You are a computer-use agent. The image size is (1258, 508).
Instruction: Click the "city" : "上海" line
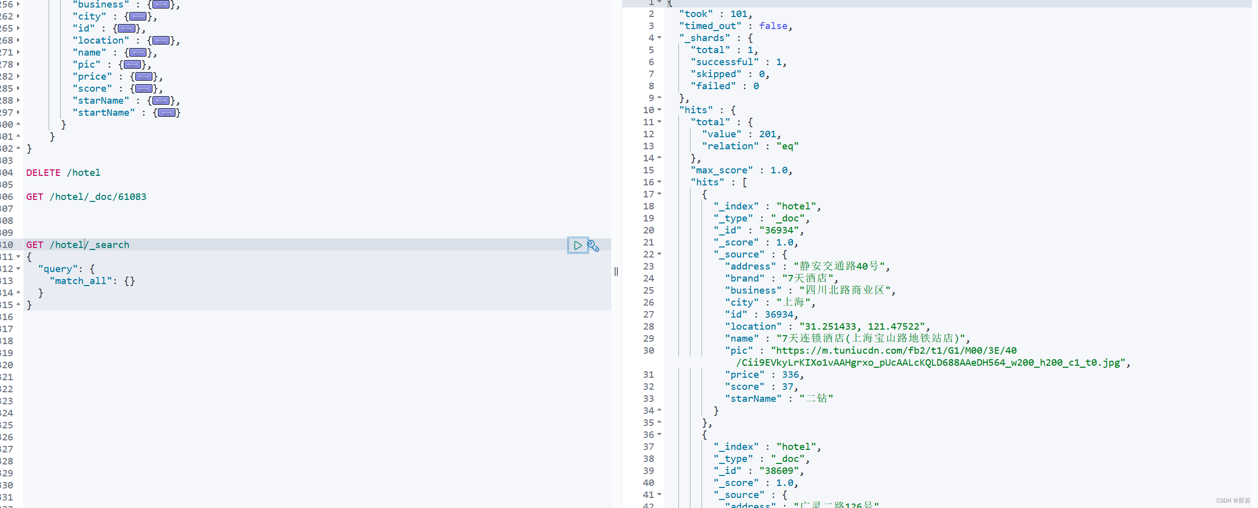(x=770, y=303)
